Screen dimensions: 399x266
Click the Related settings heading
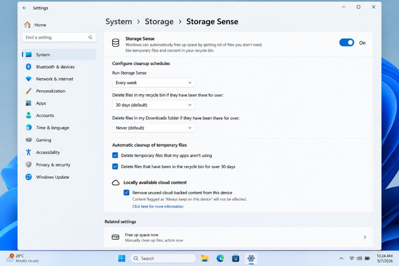121,222
